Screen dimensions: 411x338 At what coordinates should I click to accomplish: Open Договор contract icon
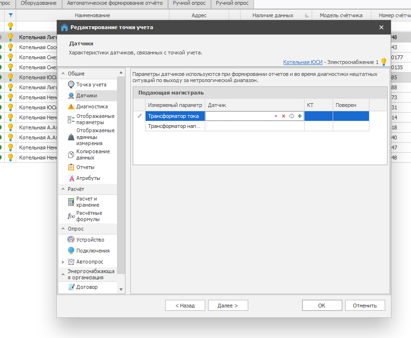click(71, 287)
